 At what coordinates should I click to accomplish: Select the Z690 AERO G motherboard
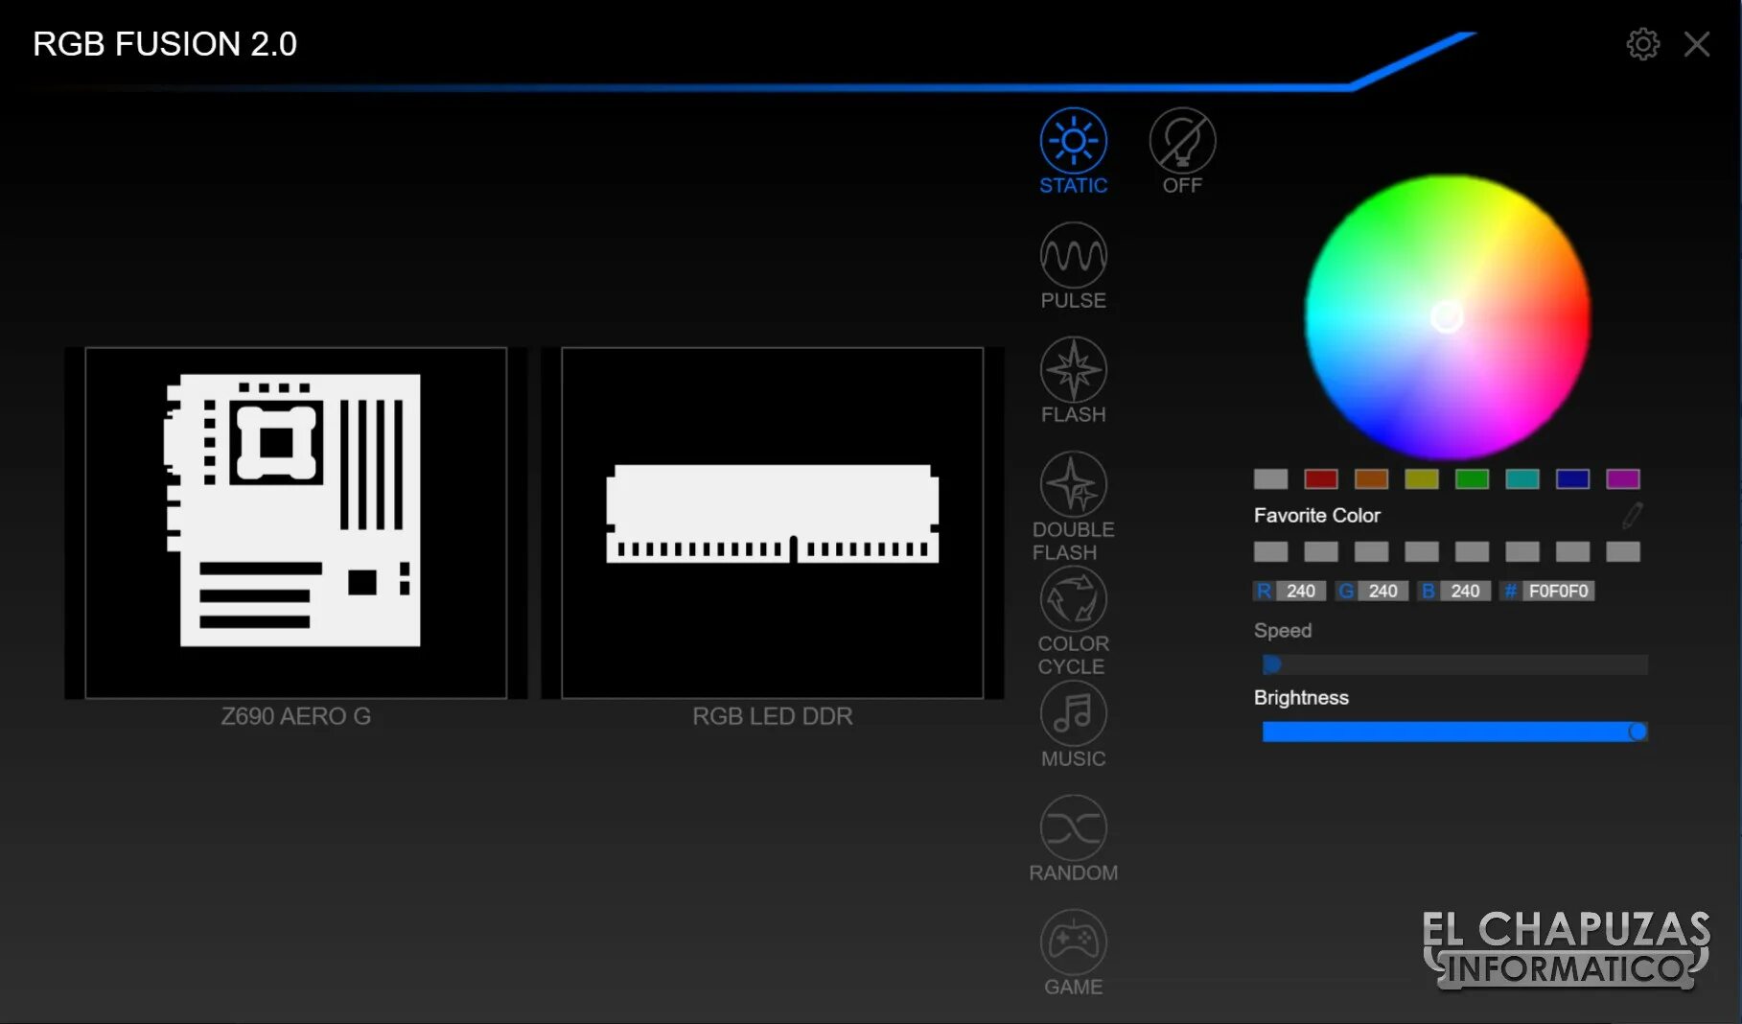tap(295, 523)
